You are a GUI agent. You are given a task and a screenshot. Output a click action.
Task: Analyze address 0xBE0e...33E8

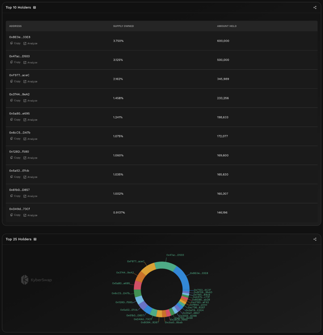pos(30,44)
